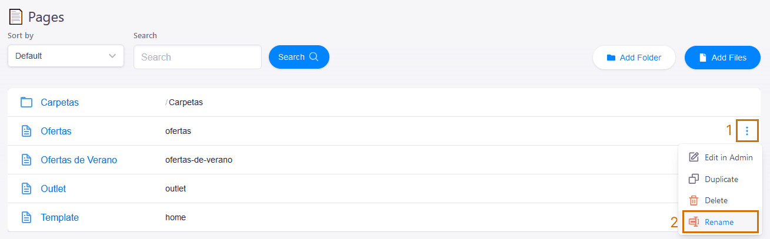Click the Outlet page file icon
The height and width of the screenshot is (239, 770).
[26, 188]
